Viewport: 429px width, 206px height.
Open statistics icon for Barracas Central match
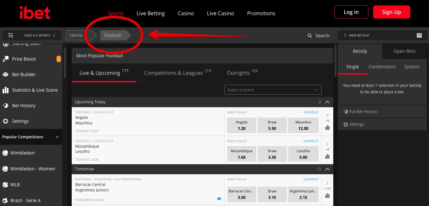(327, 196)
